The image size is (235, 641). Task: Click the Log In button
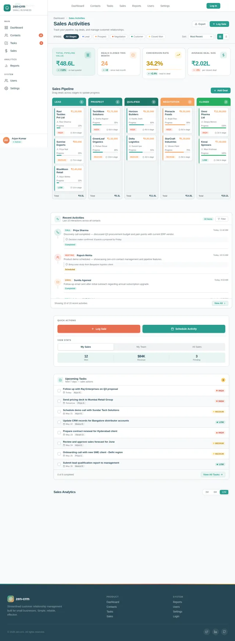click(x=213, y=6)
